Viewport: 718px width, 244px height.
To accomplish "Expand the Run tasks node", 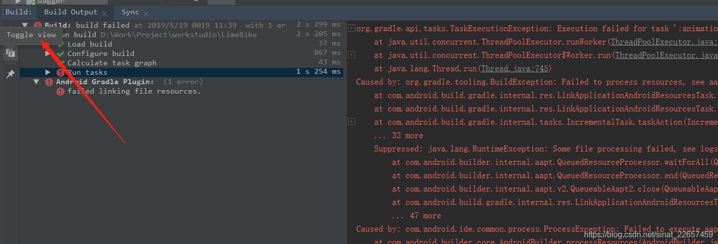I will tap(48, 72).
